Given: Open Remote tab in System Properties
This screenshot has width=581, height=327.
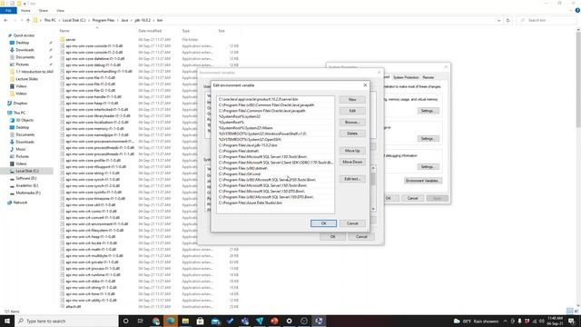Looking at the screenshot, I should point(428,77).
